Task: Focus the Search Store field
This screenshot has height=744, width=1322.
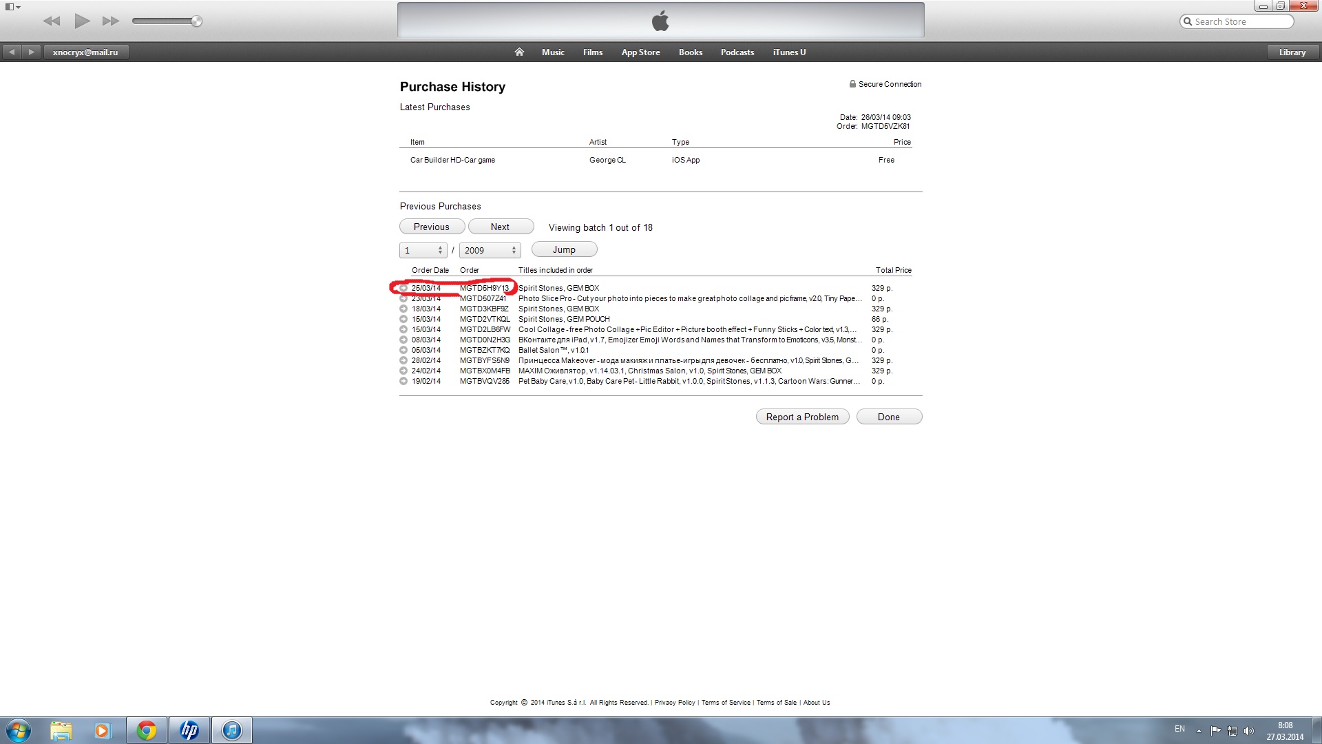Action: point(1237,22)
